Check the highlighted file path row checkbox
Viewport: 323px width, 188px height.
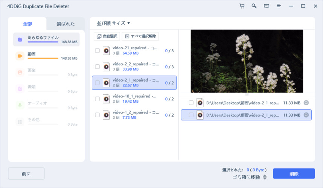click(x=191, y=115)
